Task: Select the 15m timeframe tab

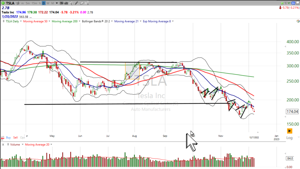Action: click(34, 3)
